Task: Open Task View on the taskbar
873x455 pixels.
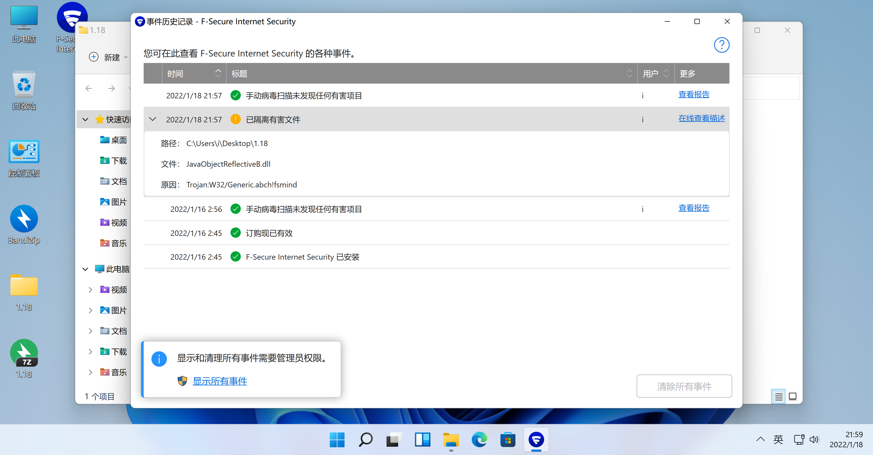Action: click(394, 440)
